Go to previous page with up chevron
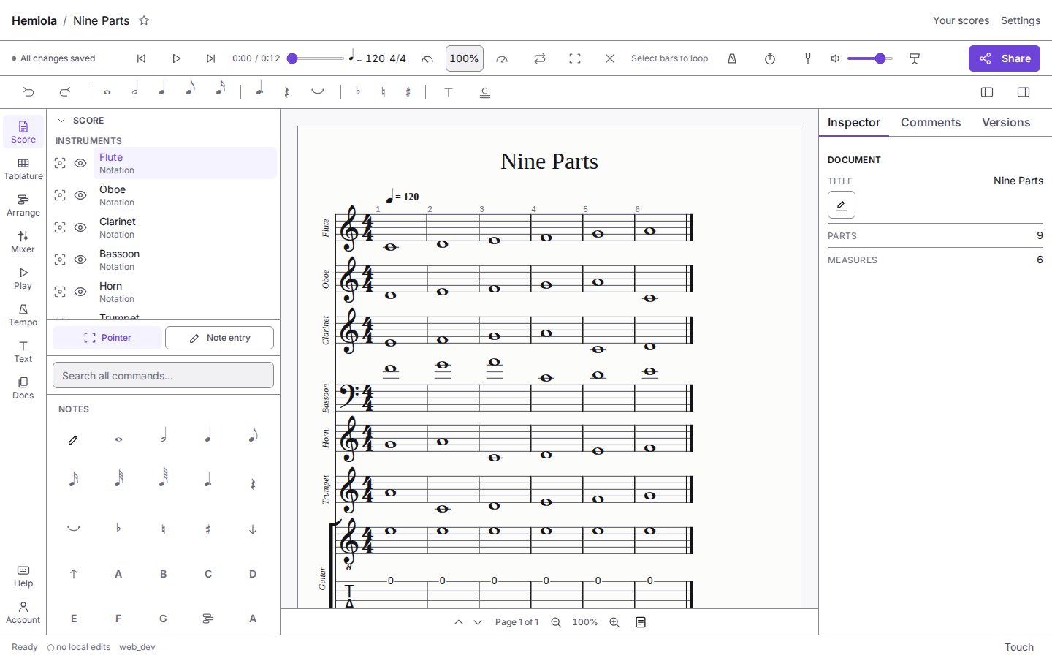This screenshot has width=1052, height=658. point(459,622)
